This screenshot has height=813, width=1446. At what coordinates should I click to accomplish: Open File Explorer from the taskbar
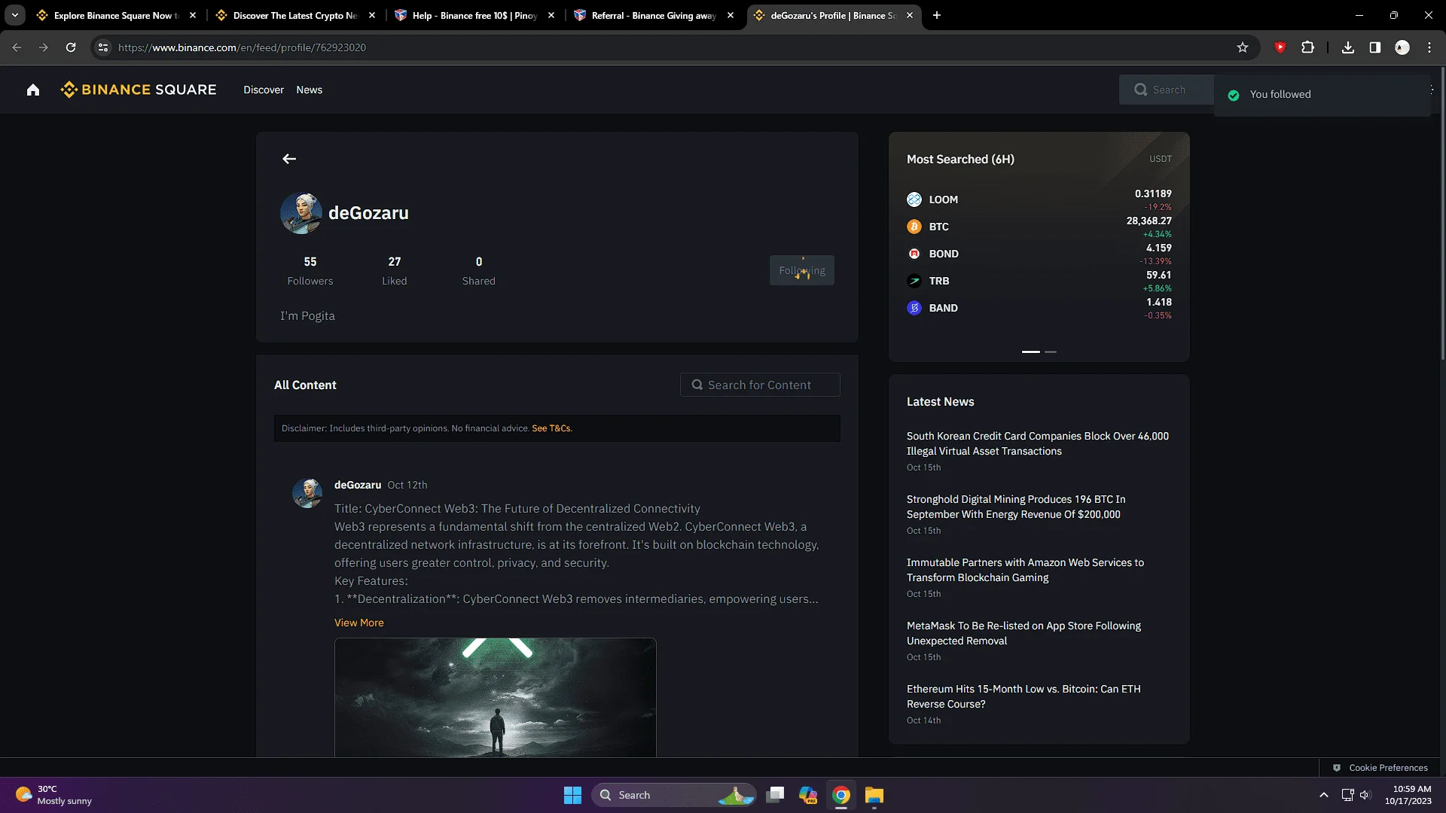[x=874, y=795]
